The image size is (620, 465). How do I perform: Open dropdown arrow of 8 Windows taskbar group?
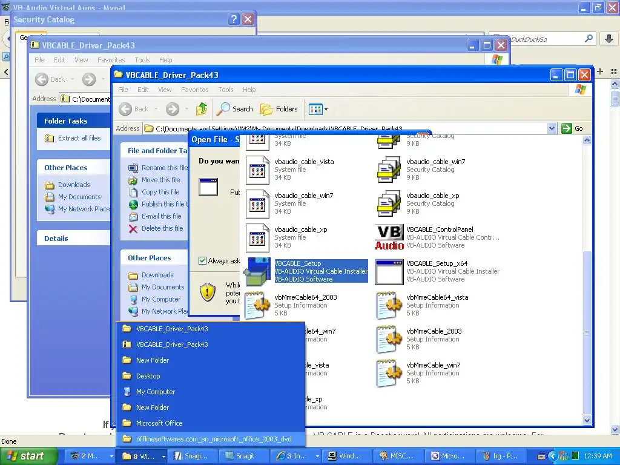point(163,457)
